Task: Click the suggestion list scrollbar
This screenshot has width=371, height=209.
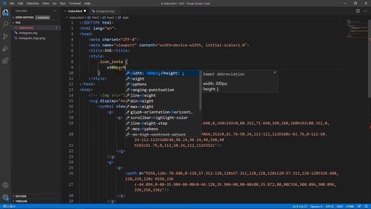Action: tap(201, 91)
